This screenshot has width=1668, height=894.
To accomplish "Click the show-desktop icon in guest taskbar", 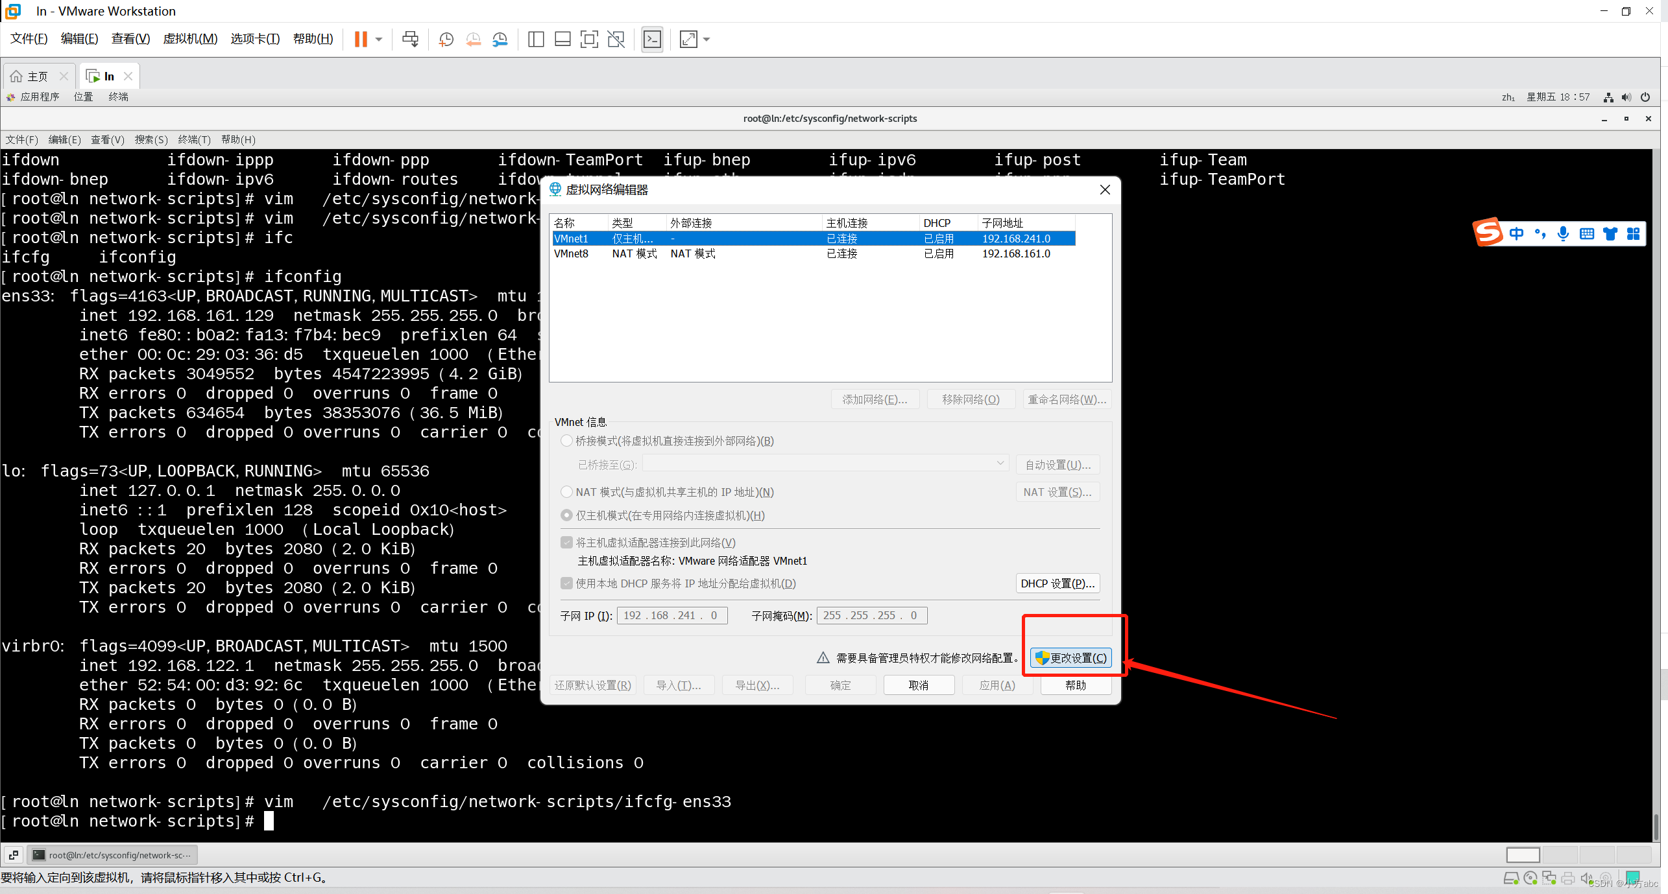I will point(14,855).
